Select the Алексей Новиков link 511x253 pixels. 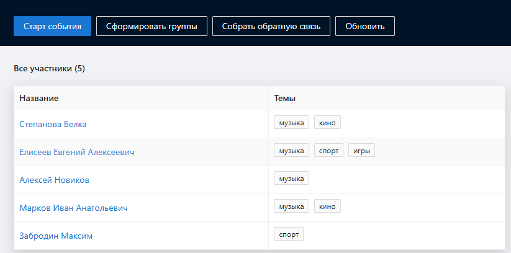click(x=54, y=180)
